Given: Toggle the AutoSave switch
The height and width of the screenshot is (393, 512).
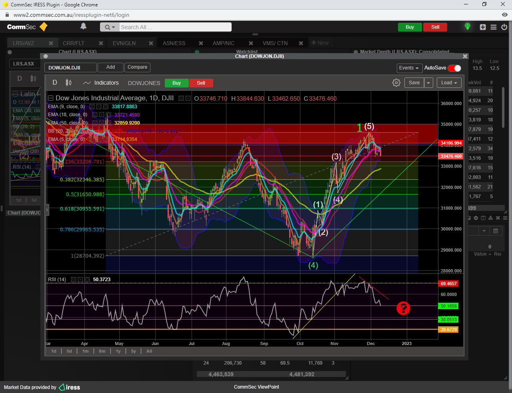Looking at the screenshot, I should (x=454, y=68).
